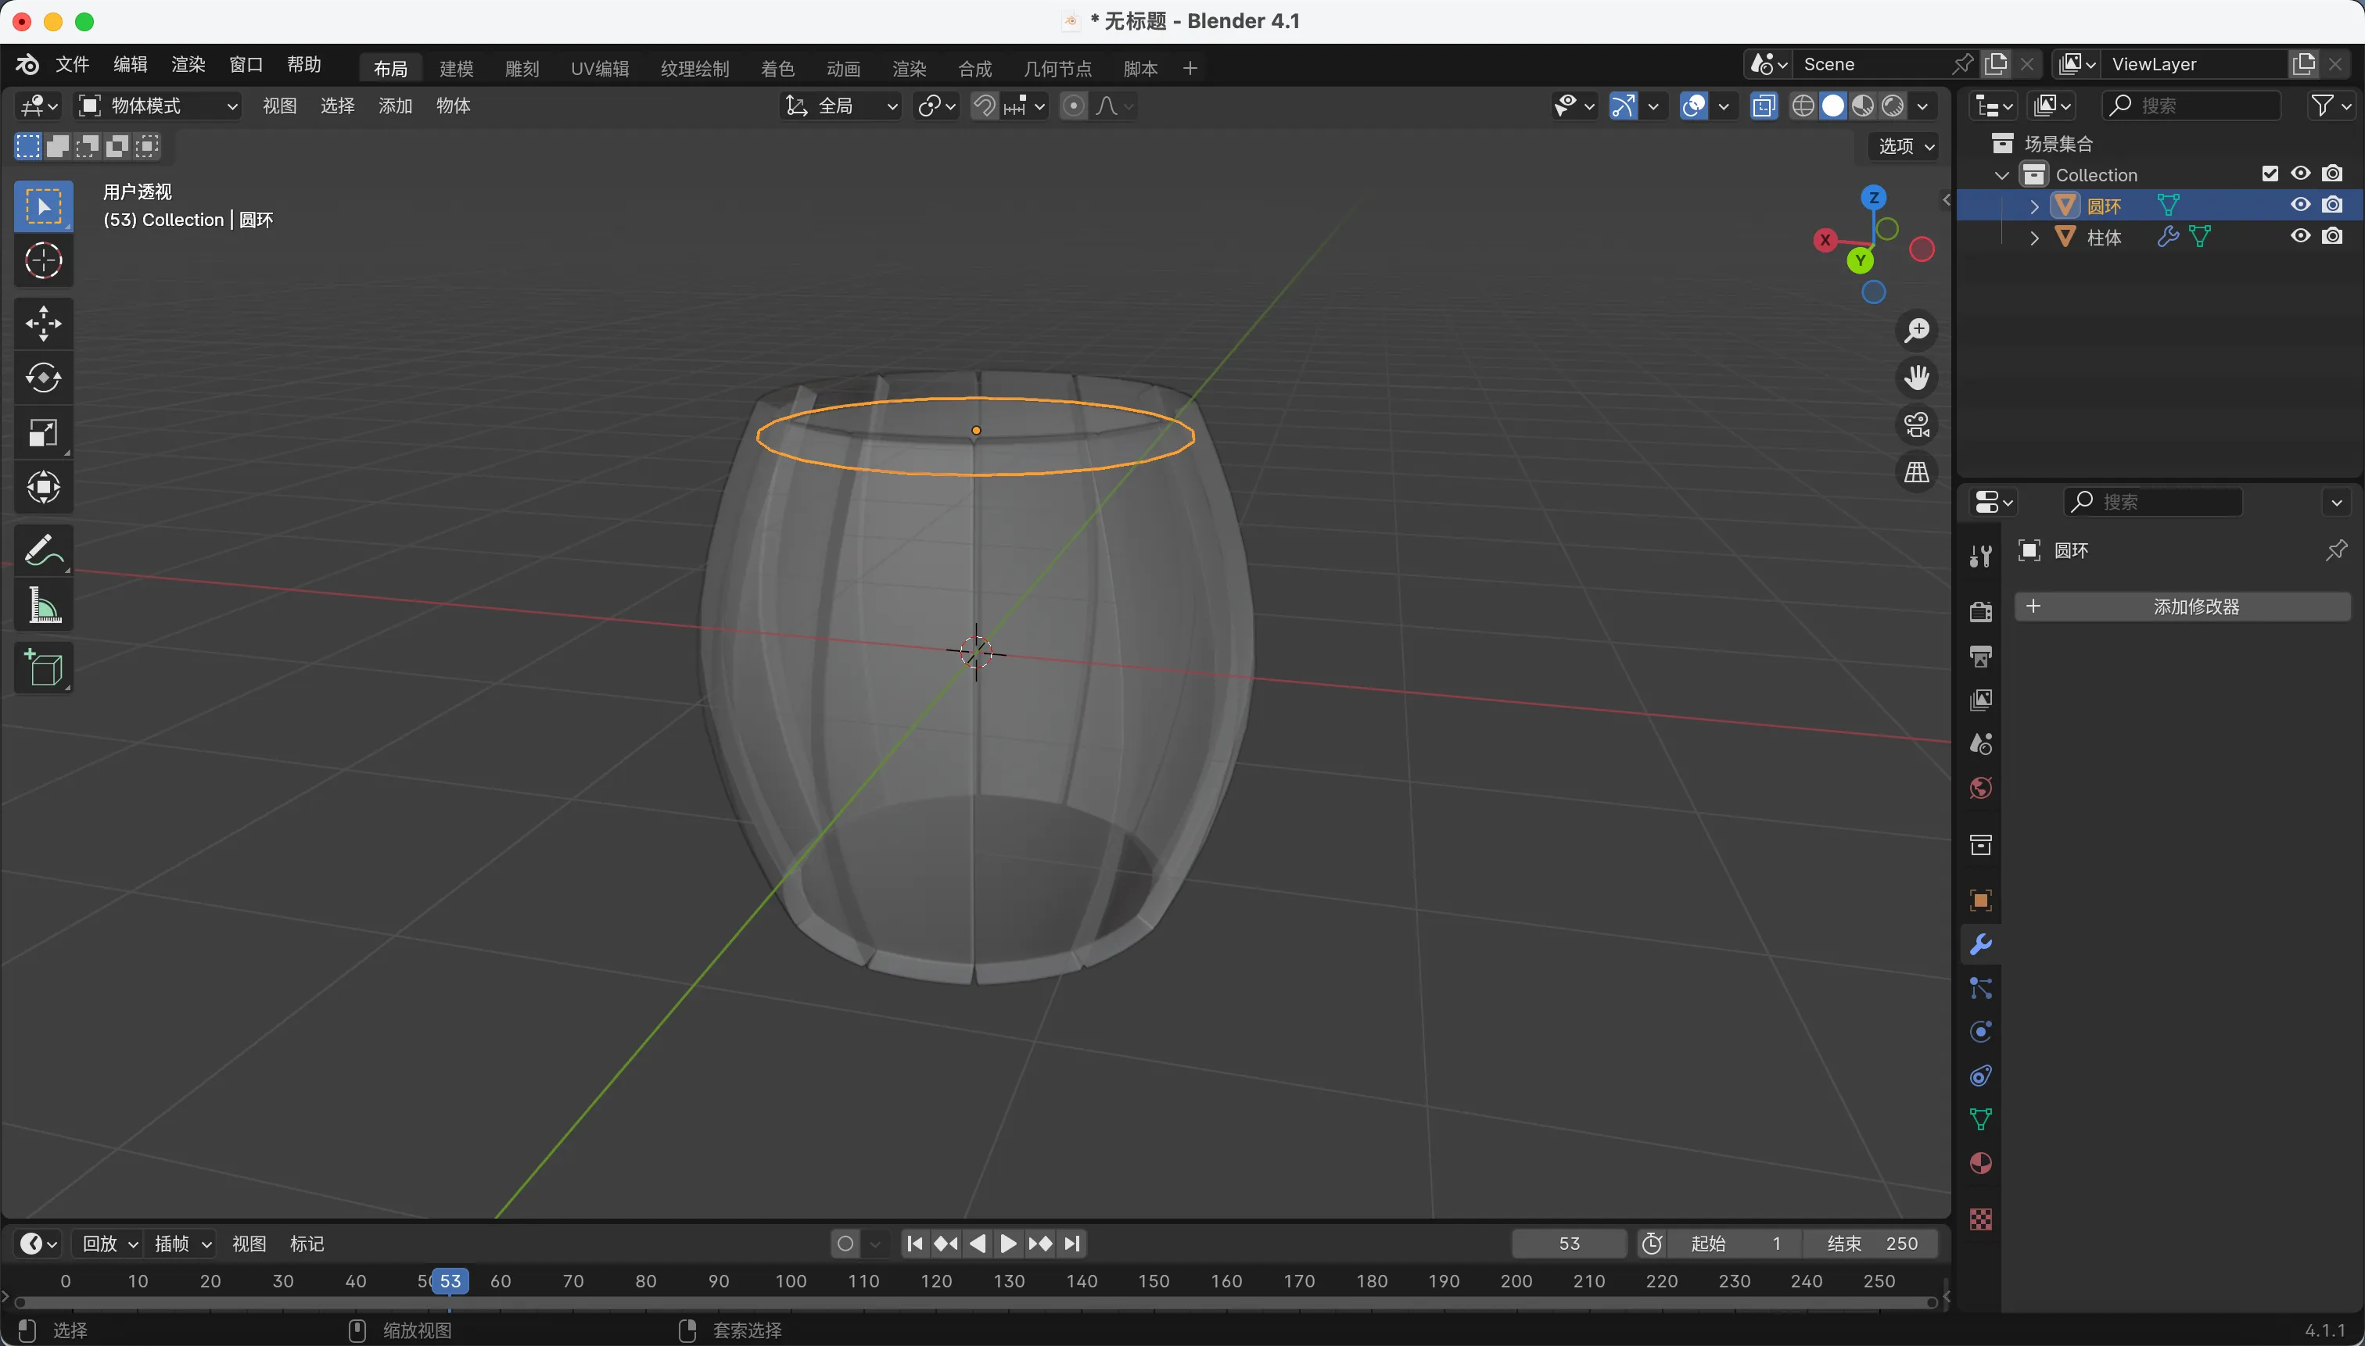This screenshot has height=1346, width=2365.
Task: Open the 文件 menu
Action: pos(72,65)
